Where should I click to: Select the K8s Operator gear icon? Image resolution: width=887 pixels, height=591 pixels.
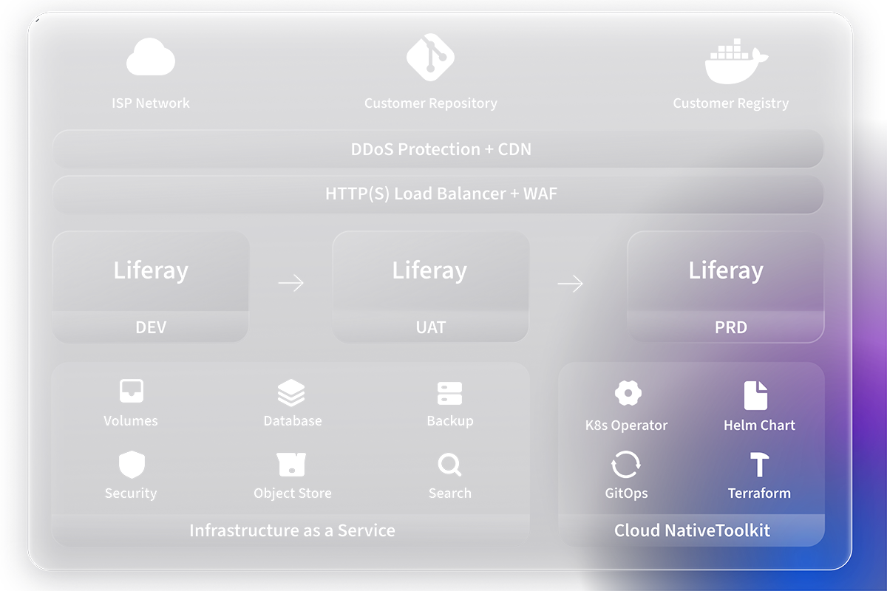pos(628,394)
